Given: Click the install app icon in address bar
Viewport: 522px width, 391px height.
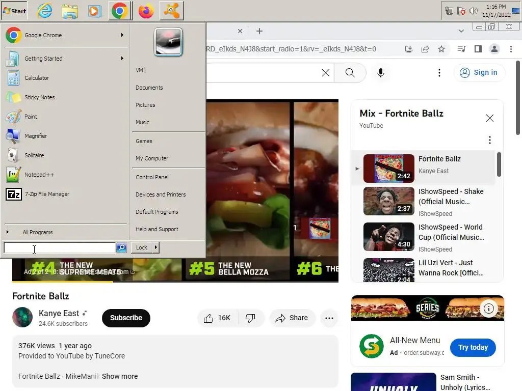Looking at the screenshot, I should click(x=408, y=49).
